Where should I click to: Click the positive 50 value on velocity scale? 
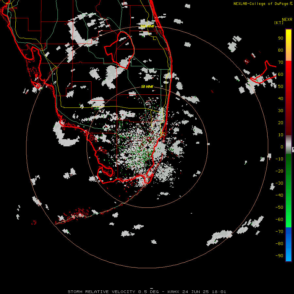(281, 87)
